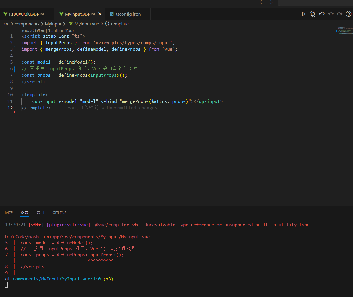Image resolution: width=353 pixels, height=297 pixels.
Task: Click $attrs in the v-bind expression
Action: pyautogui.click(x=159, y=101)
